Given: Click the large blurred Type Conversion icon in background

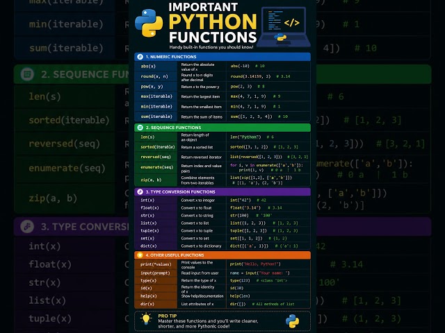Looking at the screenshot, I should tap(27, 227).
